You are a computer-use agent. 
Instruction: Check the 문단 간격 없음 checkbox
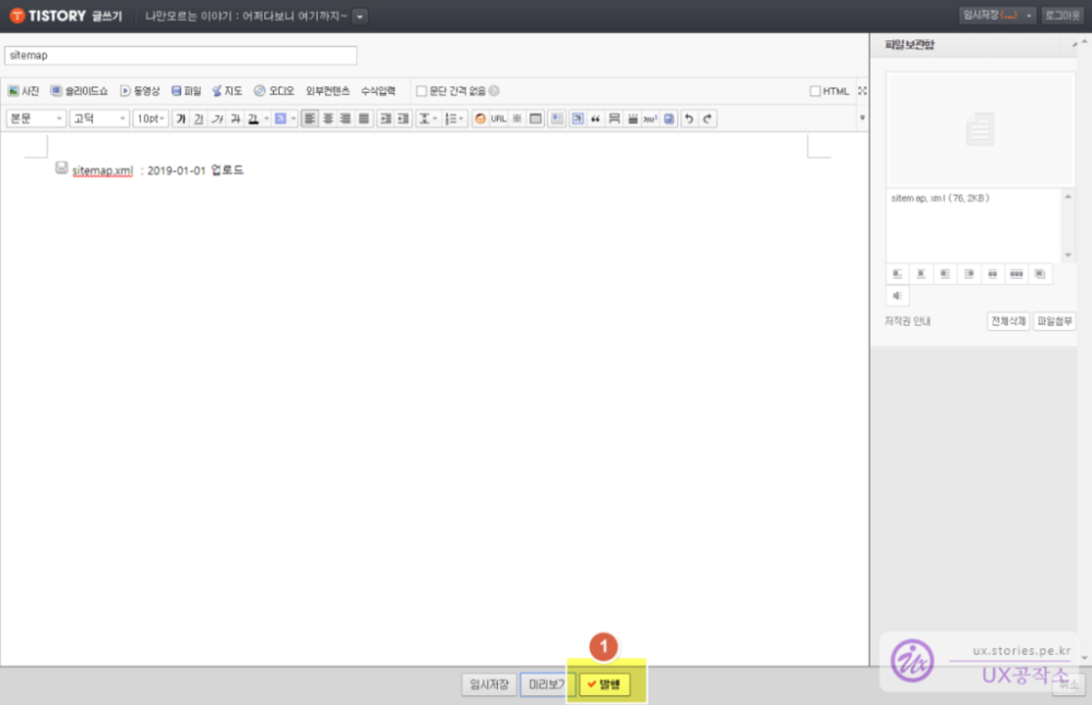[x=421, y=91]
